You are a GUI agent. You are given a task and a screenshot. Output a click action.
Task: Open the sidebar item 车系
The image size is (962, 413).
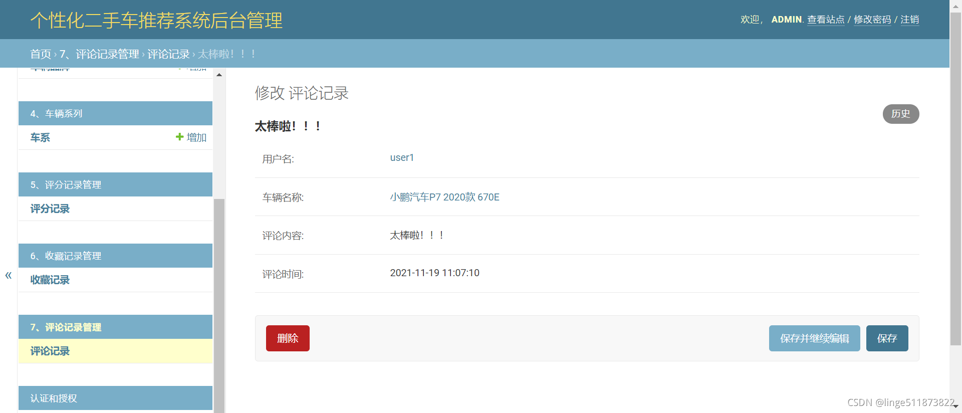pos(40,137)
